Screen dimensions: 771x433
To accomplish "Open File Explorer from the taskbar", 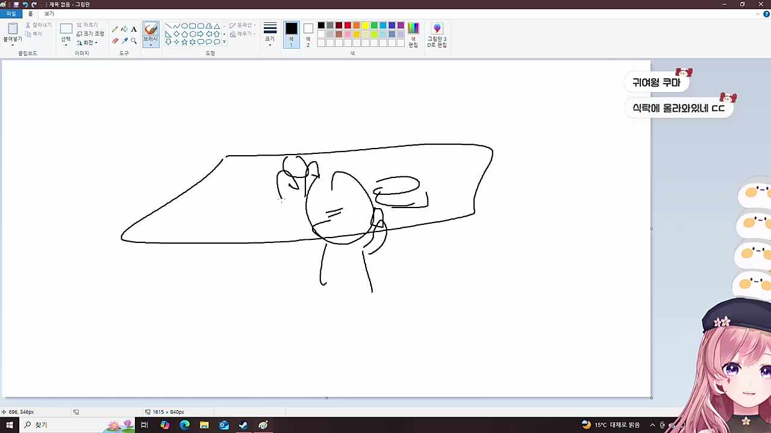I will [204, 425].
